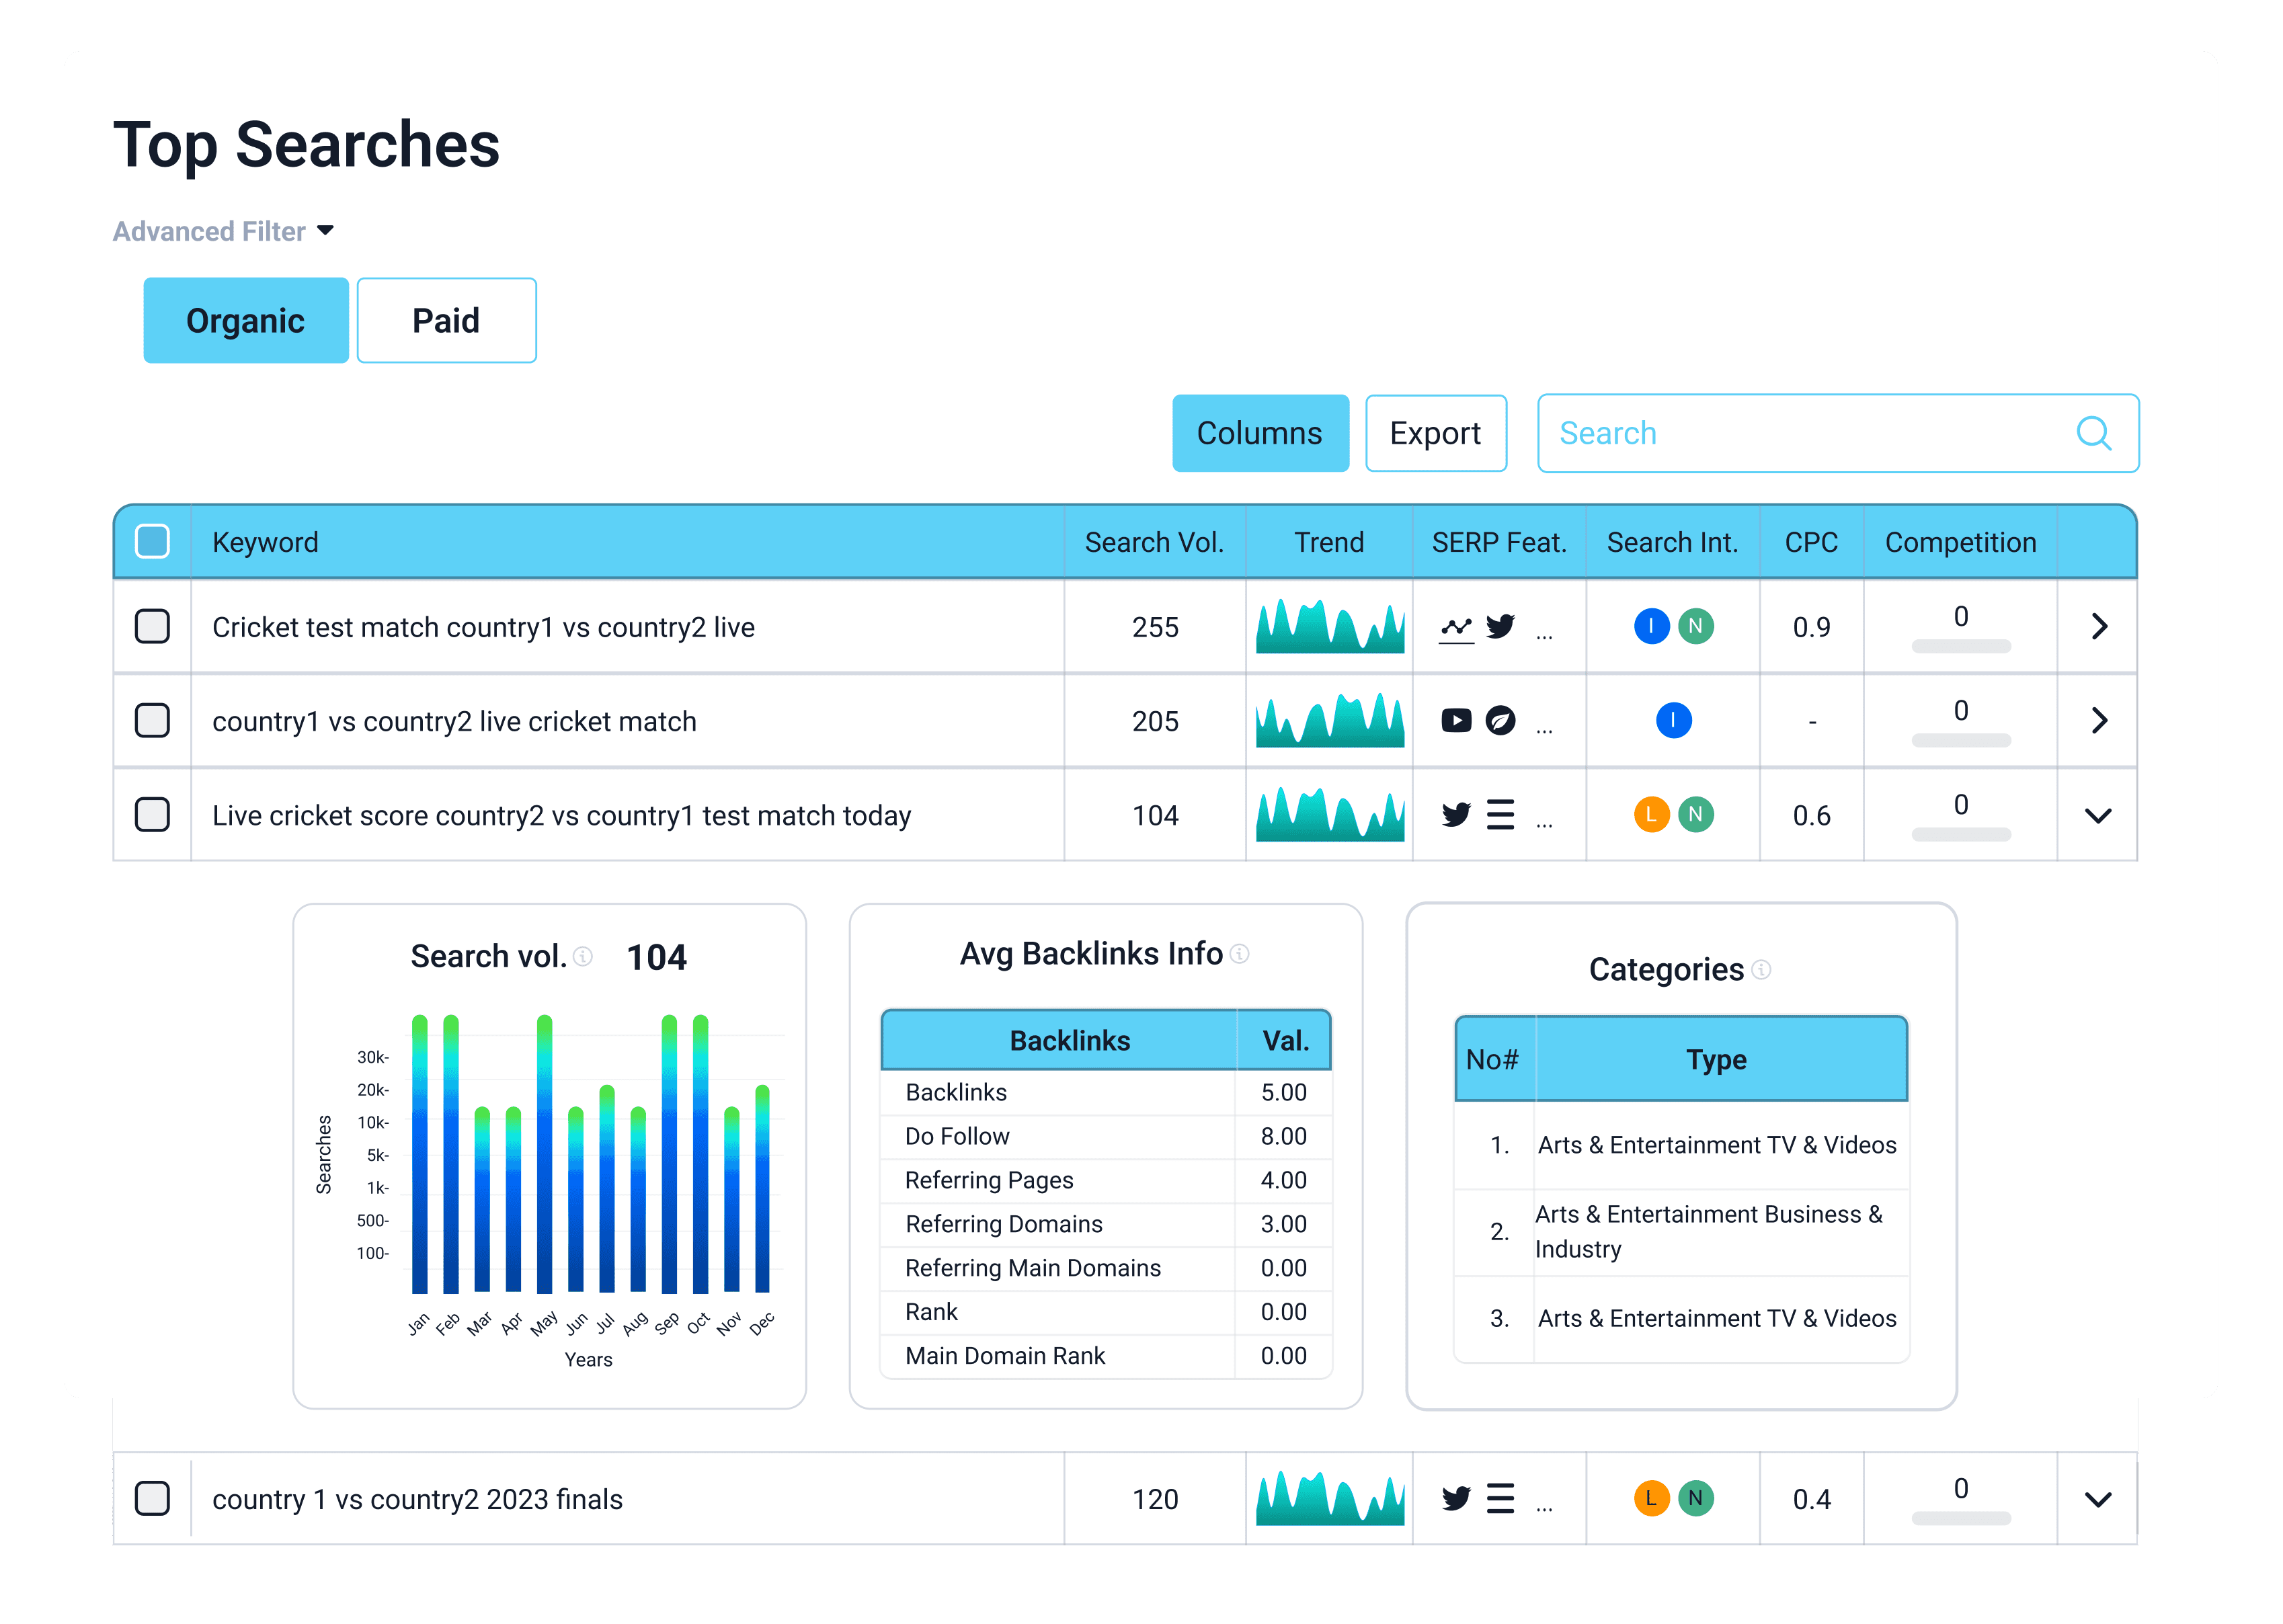Screen dimensions: 2283x1624
Task: Click the chart line icon in first row
Action: click(x=1456, y=629)
